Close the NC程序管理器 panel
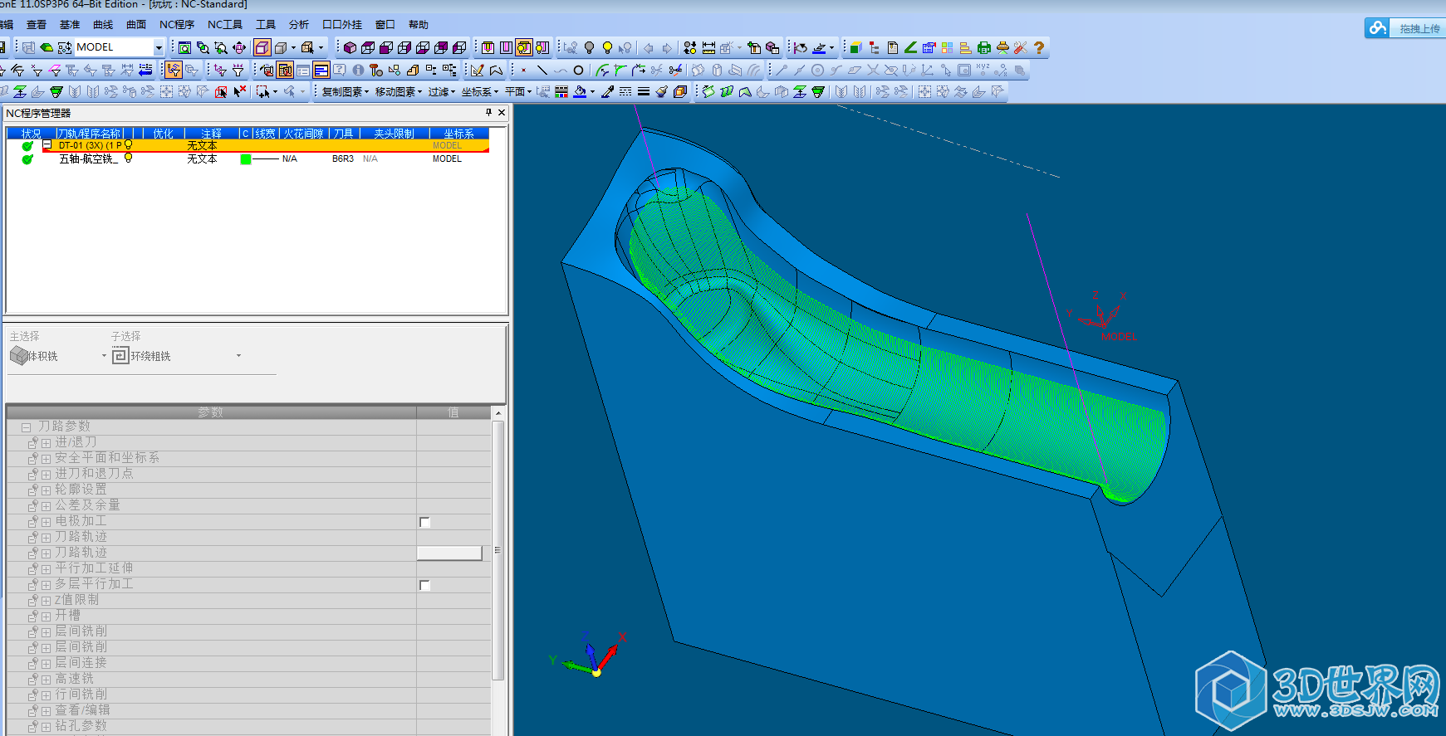This screenshot has width=1446, height=736. [x=502, y=112]
